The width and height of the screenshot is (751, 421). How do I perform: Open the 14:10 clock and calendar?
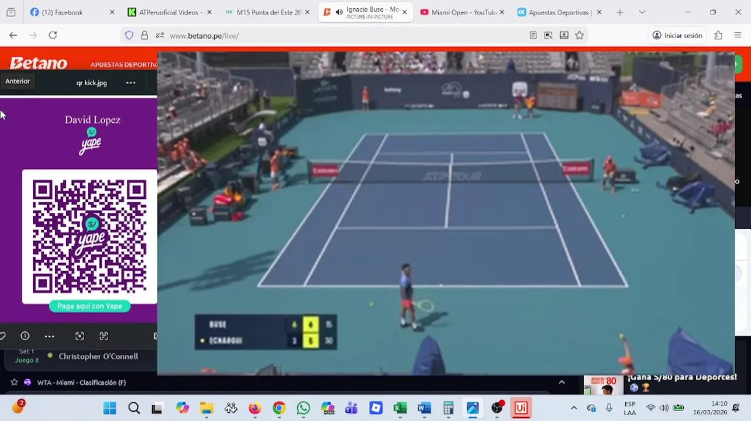coord(710,408)
